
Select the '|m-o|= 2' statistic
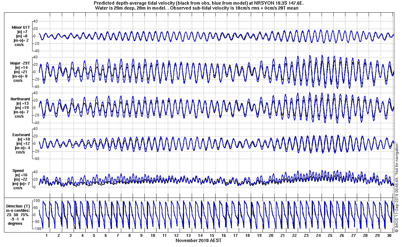click(21, 40)
